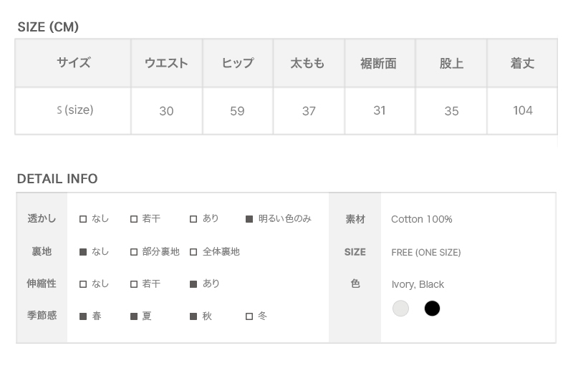
Task: Tick the 伸縮性 なし checkbox
Action: pyautogui.click(x=83, y=284)
